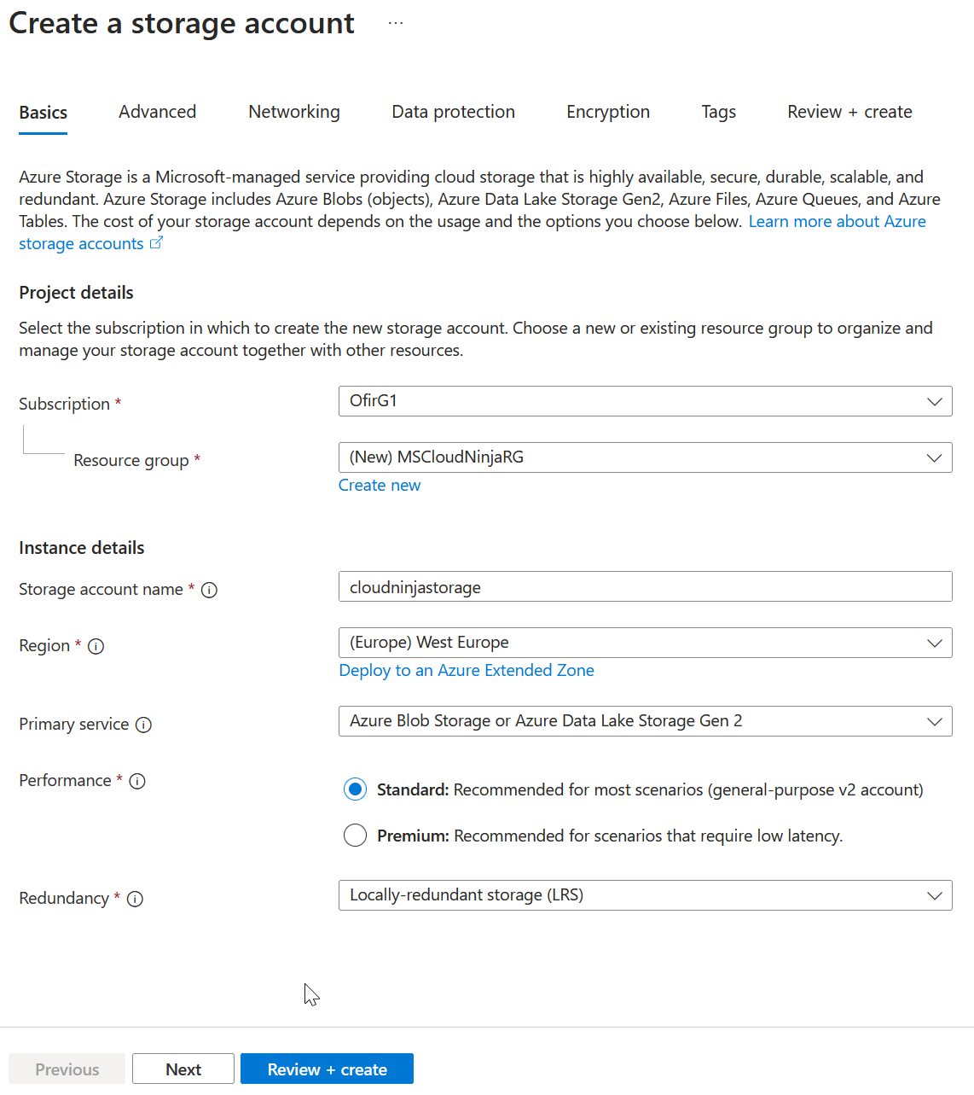Click the Region info icon
Image resolution: width=974 pixels, height=1095 pixels.
(x=96, y=646)
